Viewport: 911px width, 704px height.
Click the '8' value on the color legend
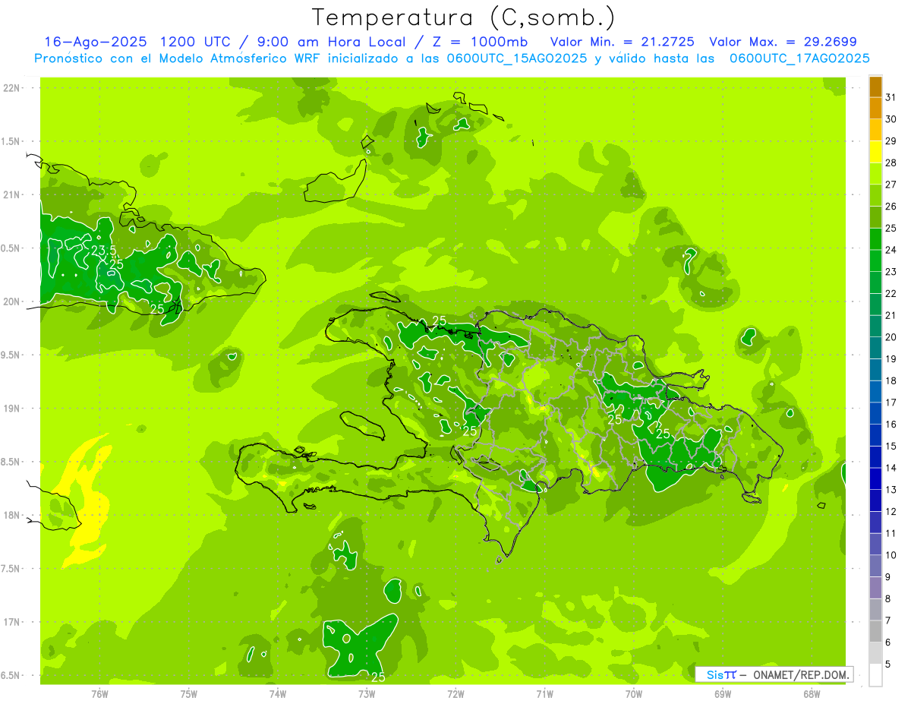click(888, 599)
